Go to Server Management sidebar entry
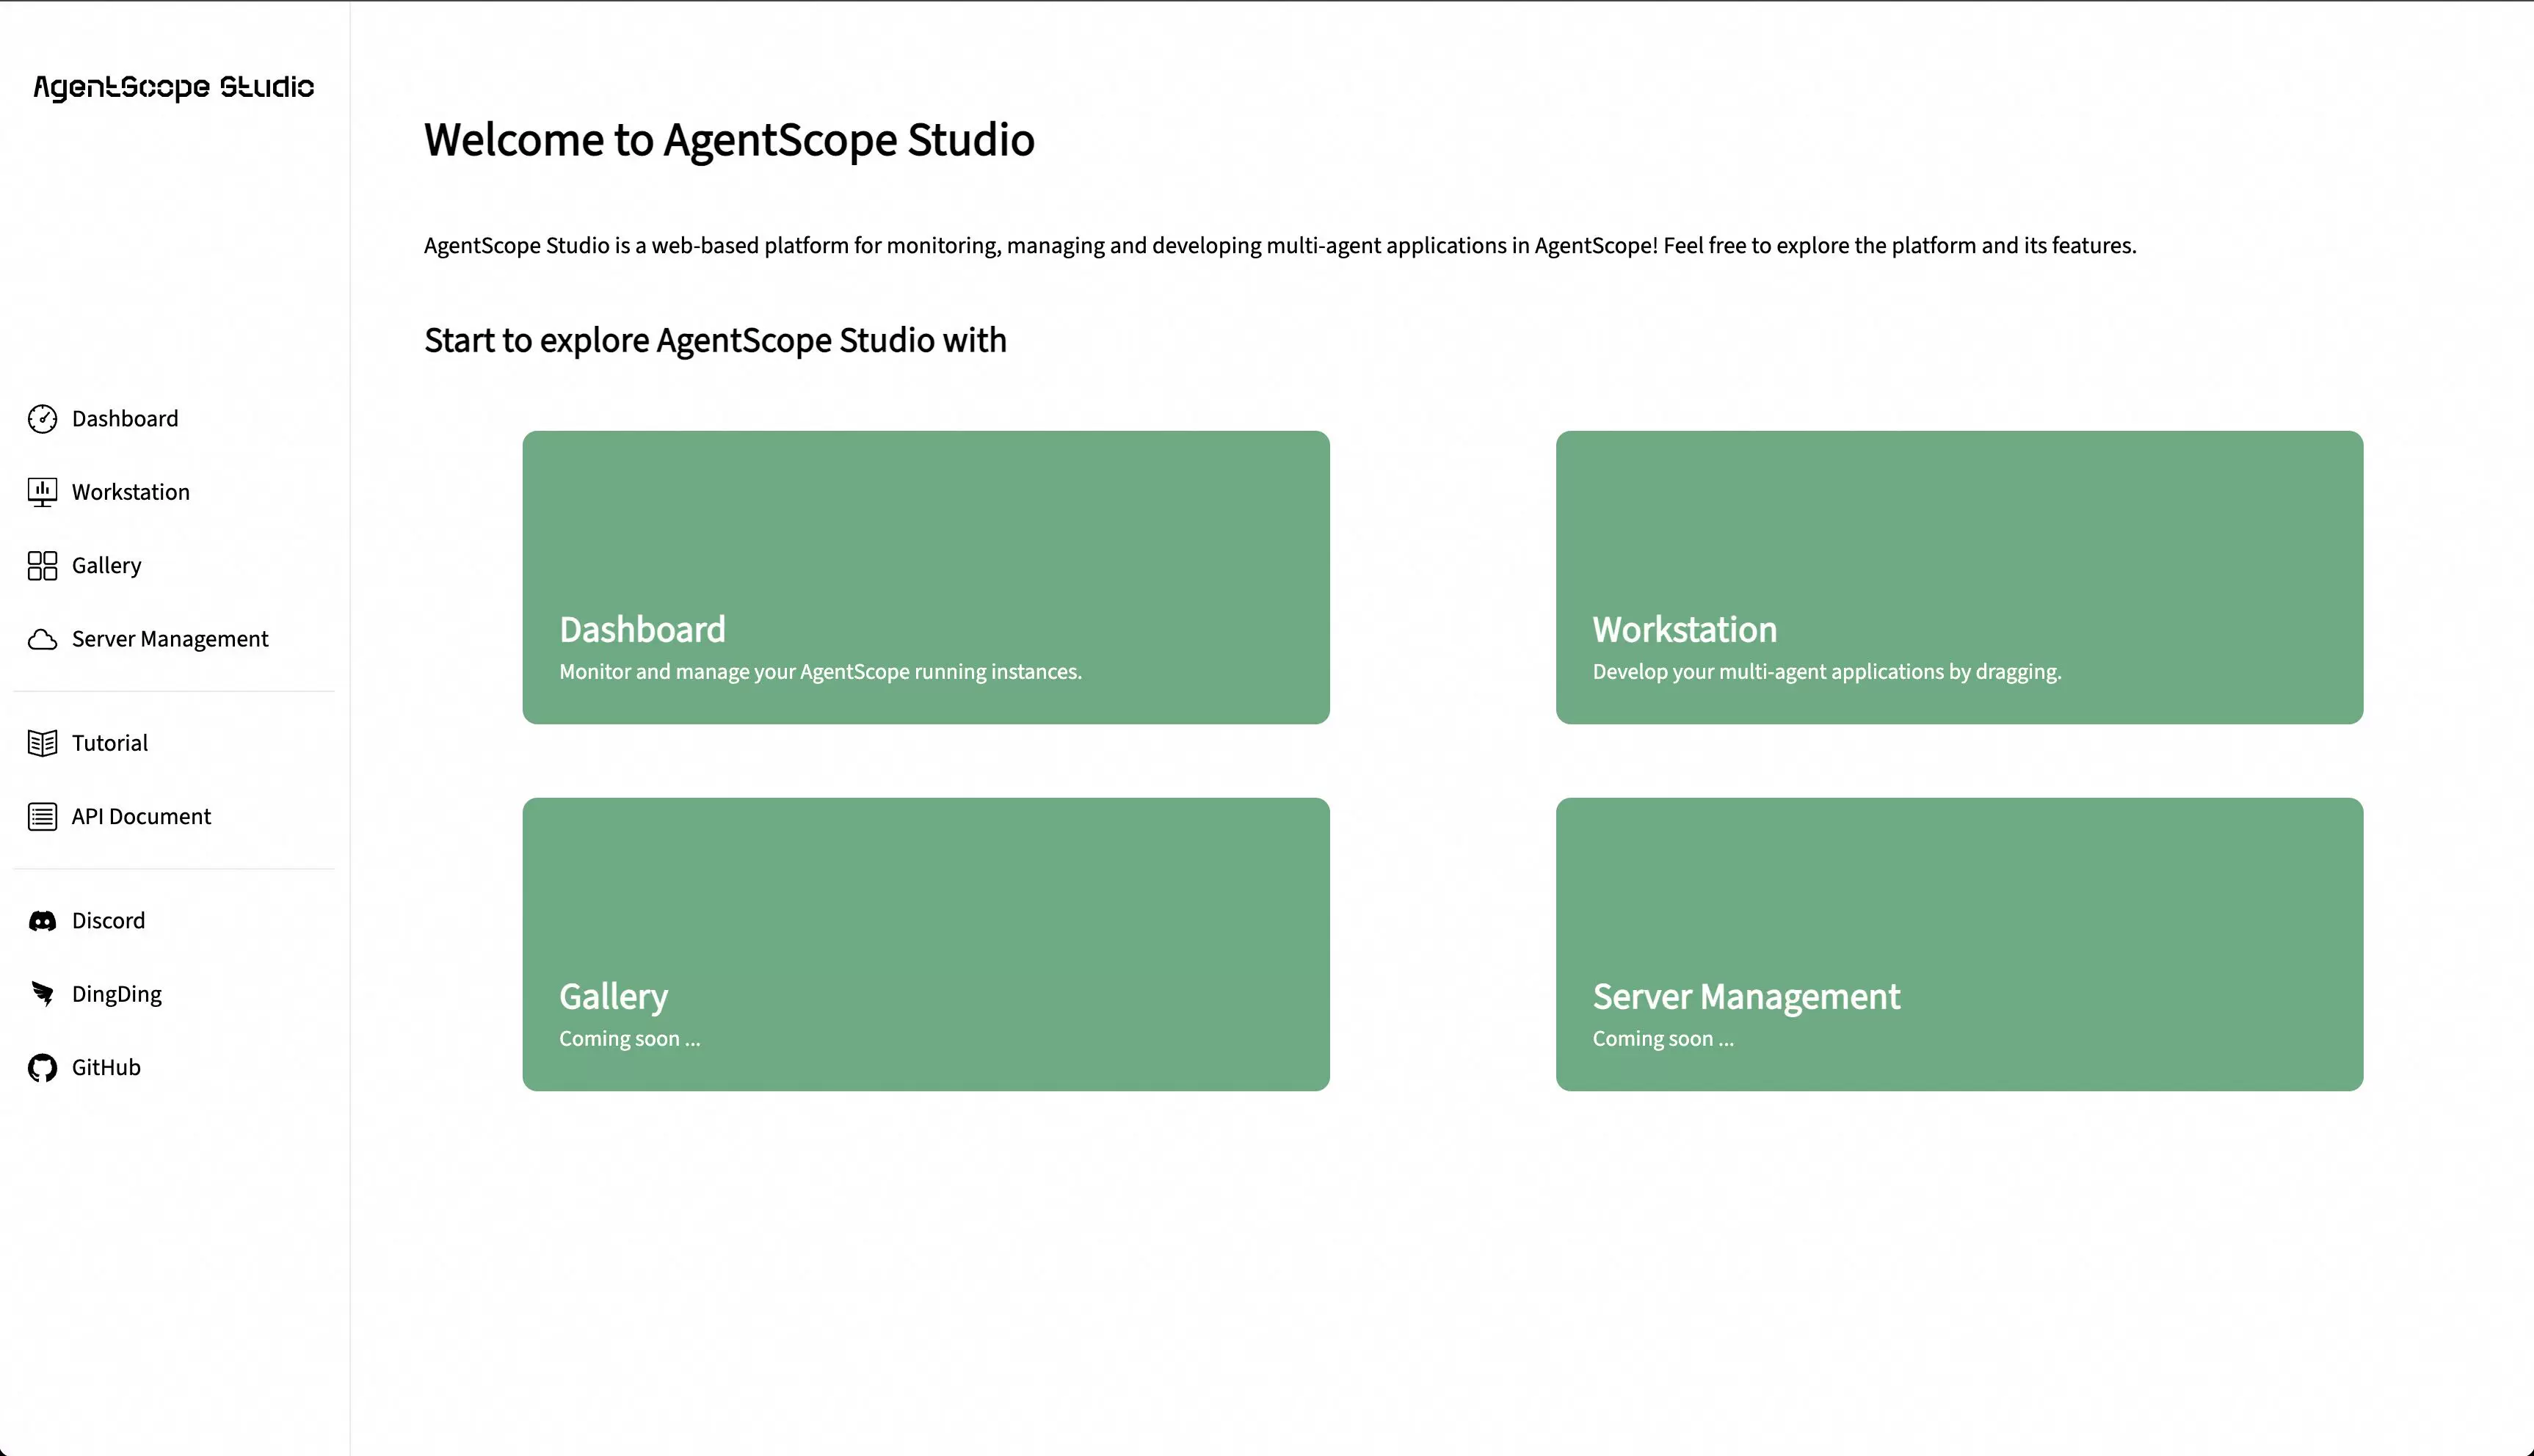This screenshot has height=1456, width=2534. click(170, 639)
